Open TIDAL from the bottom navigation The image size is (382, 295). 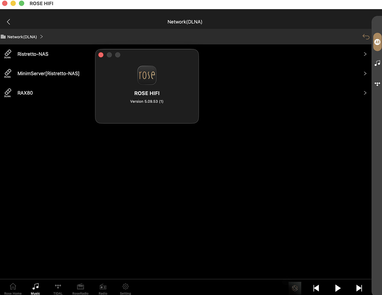coord(58,288)
